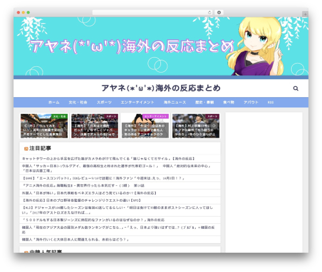Screen dimensions: 322x272
Task: Open the 海外ニュース category
Action: pyautogui.click(x=175, y=102)
